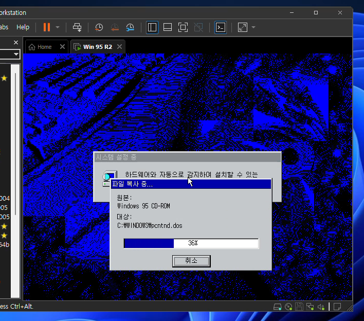Viewport: 364px width, 321px height.
Task: Click the stretch guest display icon
Action: (x=243, y=27)
